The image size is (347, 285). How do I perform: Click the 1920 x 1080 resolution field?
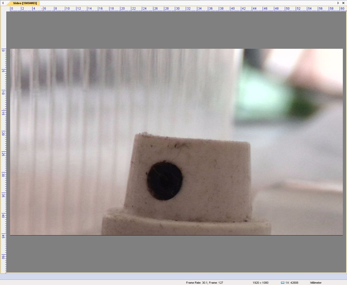click(260, 283)
